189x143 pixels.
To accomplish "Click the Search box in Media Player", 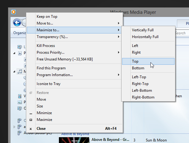I will [x=182, y=33].
